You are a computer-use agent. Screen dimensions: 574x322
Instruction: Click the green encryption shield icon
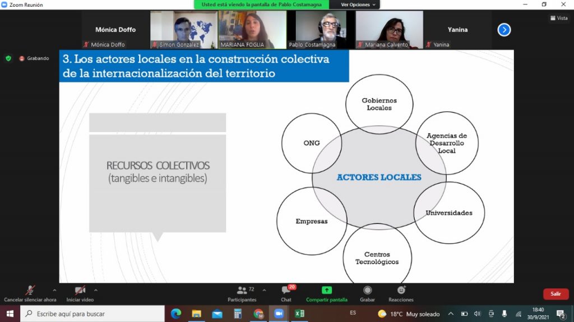click(8, 58)
